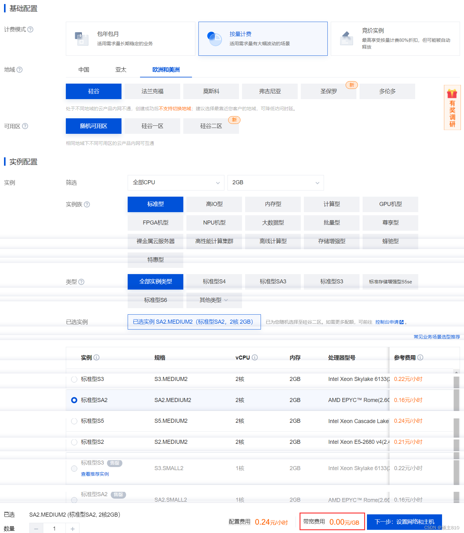Image resolution: width=464 pixels, height=533 pixels.
Task: Select the 标准型SA3 type filter
Action: 273,282
